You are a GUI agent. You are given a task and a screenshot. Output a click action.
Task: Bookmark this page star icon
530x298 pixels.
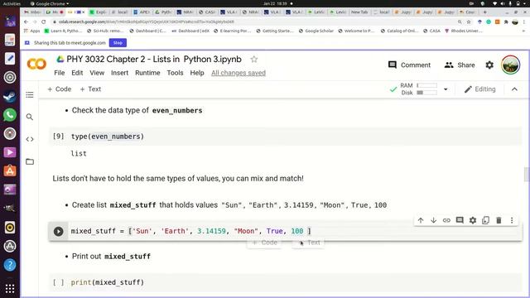coord(469,22)
